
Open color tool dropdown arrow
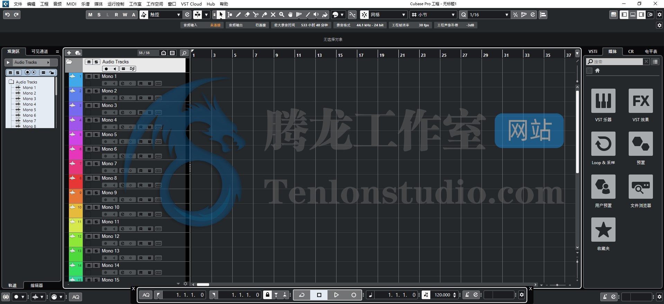pyautogui.click(x=342, y=15)
